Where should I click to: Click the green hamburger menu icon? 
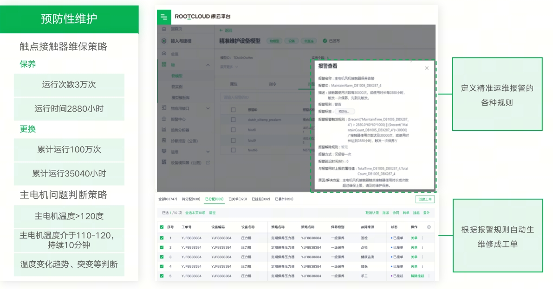tap(163, 17)
